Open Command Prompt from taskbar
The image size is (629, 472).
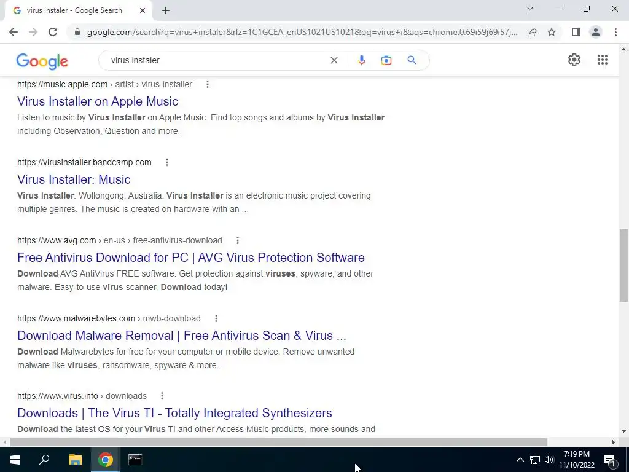(x=135, y=460)
